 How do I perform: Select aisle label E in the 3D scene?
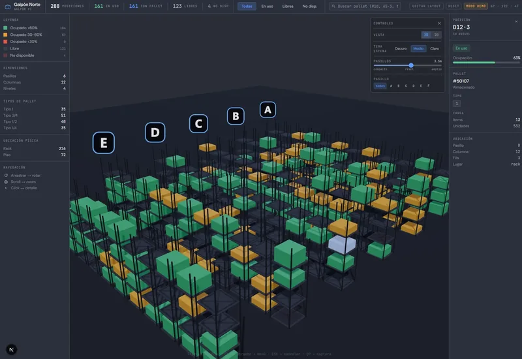click(x=104, y=142)
